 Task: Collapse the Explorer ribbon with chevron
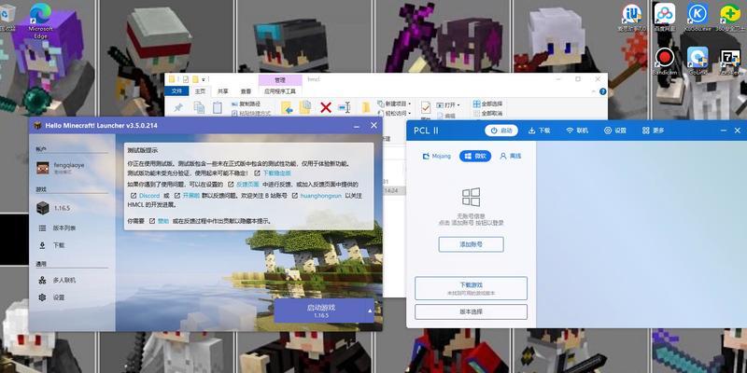[595, 90]
